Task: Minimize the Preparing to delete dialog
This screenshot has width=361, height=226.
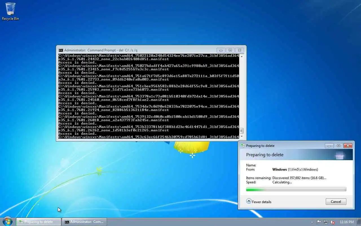Action: tap(329, 146)
